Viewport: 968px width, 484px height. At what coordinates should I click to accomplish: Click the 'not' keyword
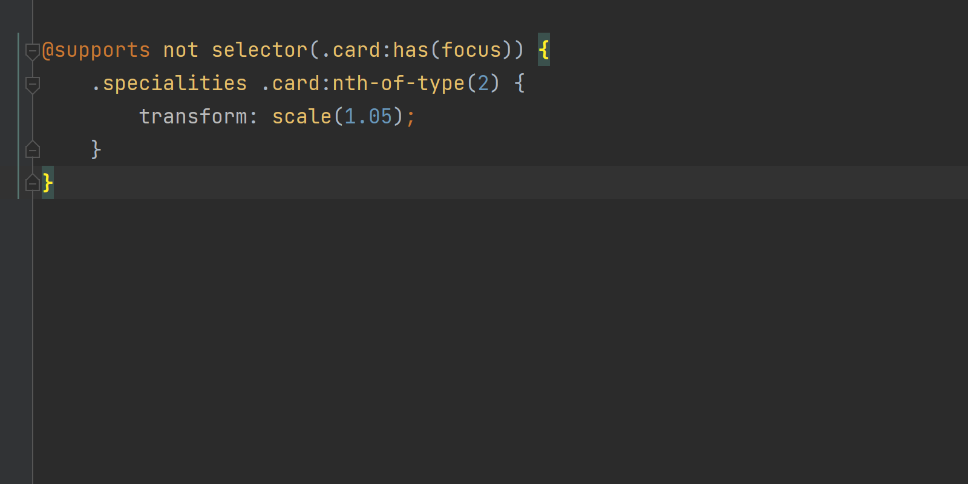tap(180, 50)
